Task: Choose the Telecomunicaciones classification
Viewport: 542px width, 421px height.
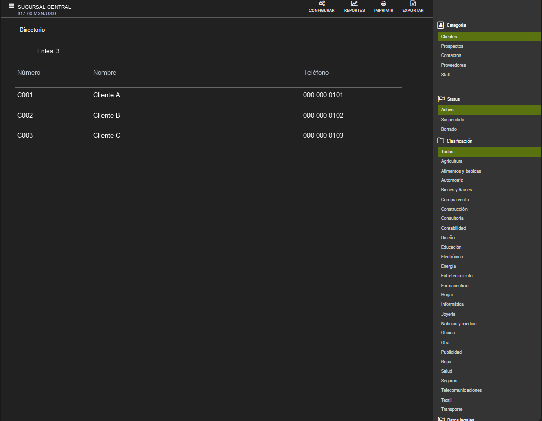Action: tap(461, 390)
